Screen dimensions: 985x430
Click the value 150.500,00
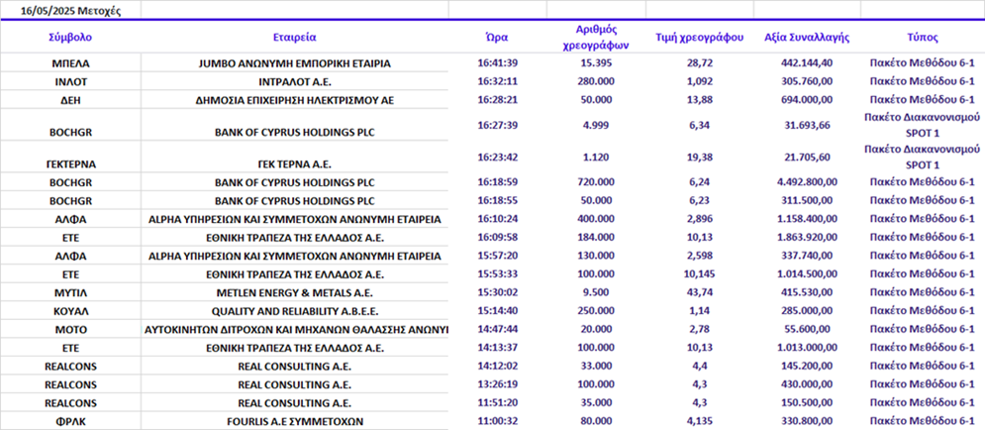[807, 402]
